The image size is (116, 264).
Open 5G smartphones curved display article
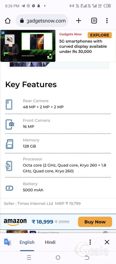pyautogui.click(x=83, y=46)
